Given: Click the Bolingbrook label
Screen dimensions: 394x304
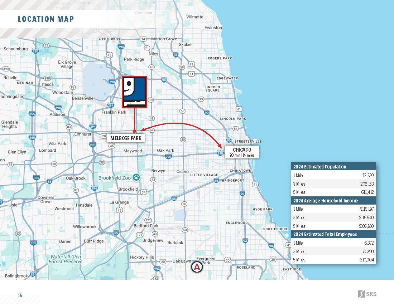Looking at the screenshot, I should 16,276.
